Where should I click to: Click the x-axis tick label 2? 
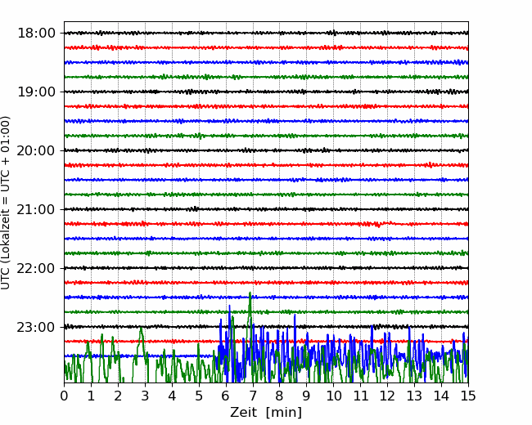[x=118, y=396]
